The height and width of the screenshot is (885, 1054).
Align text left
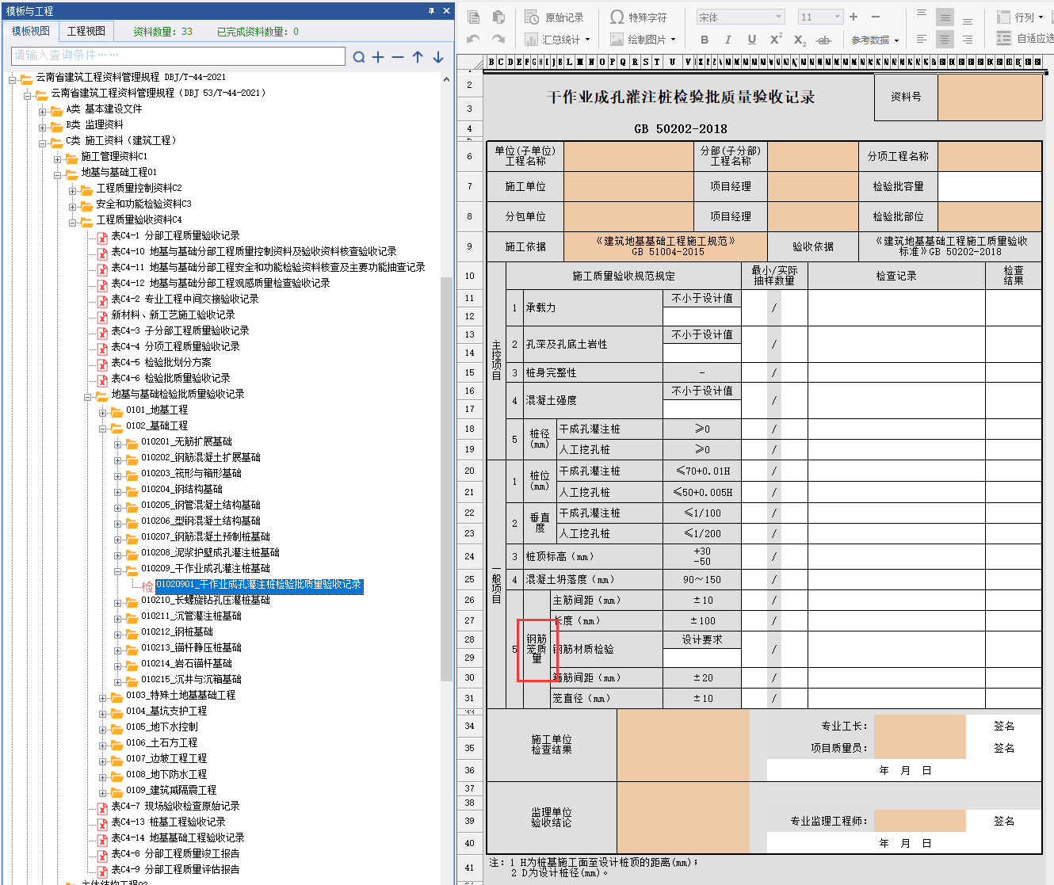922,39
